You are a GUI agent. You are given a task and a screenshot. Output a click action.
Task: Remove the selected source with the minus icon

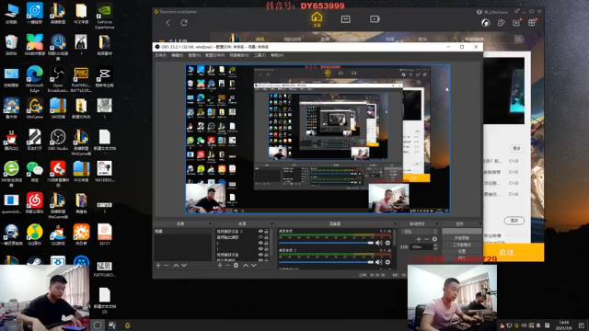click(227, 266)
